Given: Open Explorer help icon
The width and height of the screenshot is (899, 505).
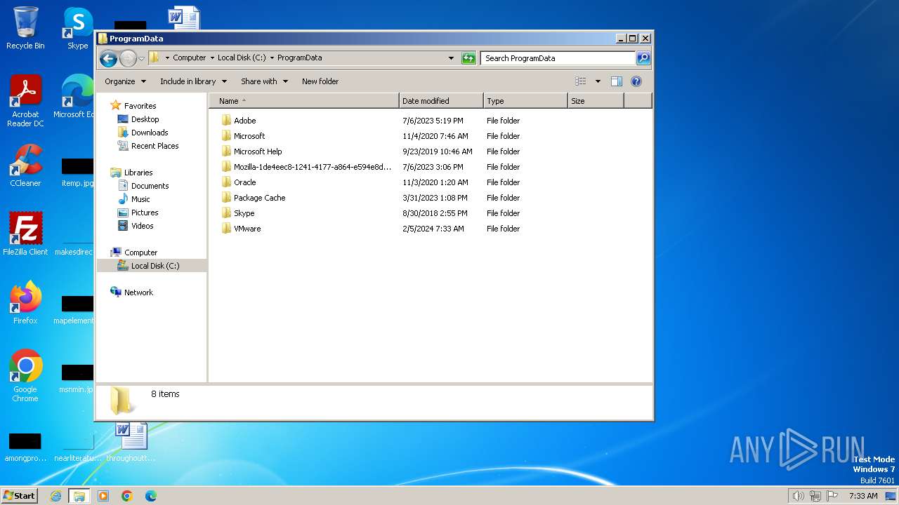Looking at the screenshot, I should pyautogui.click(x=636, y=81).
